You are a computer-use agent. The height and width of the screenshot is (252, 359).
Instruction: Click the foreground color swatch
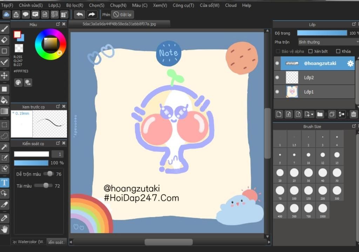tap(17, 34)
